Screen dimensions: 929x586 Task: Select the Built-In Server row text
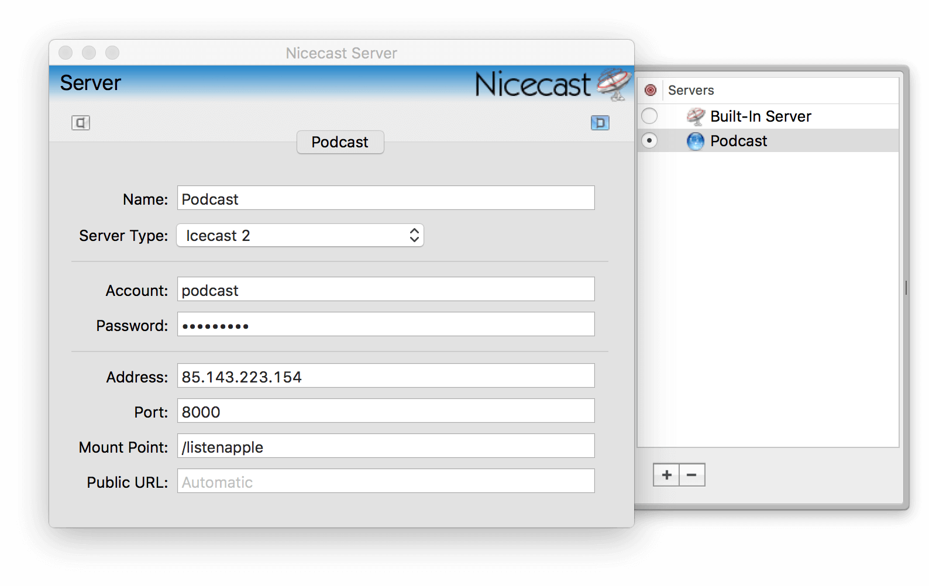[x=761, y=116]
